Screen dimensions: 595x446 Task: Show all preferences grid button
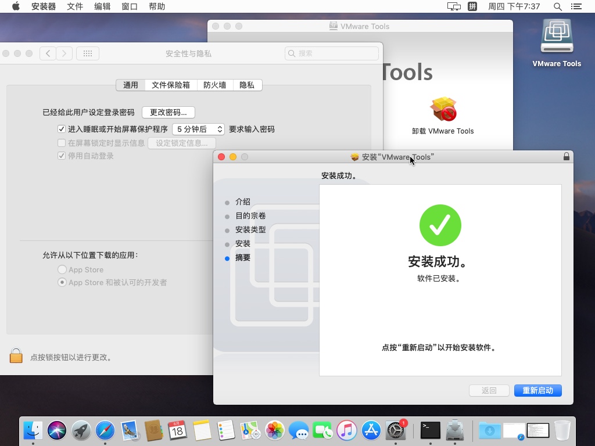[88, 53]
